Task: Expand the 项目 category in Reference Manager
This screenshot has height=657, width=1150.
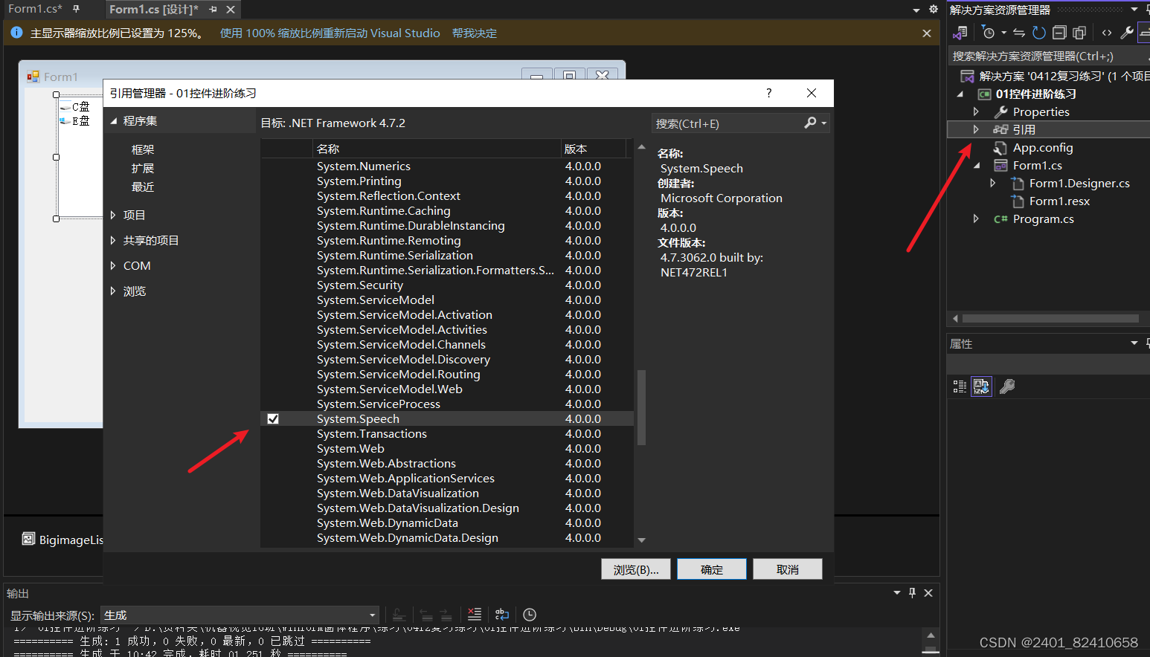Action: tap(113, 216)
